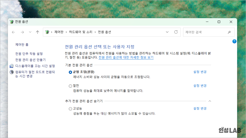Go to 제어판 홈
Image resolution: width=246 pixels, height=138 pixels.
(22, 45)
